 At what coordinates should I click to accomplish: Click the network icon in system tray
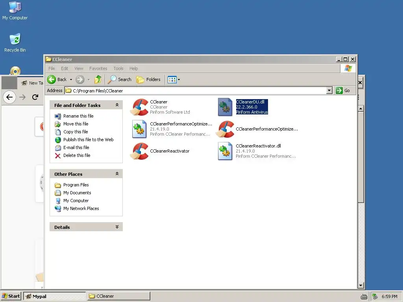(375, 296)
